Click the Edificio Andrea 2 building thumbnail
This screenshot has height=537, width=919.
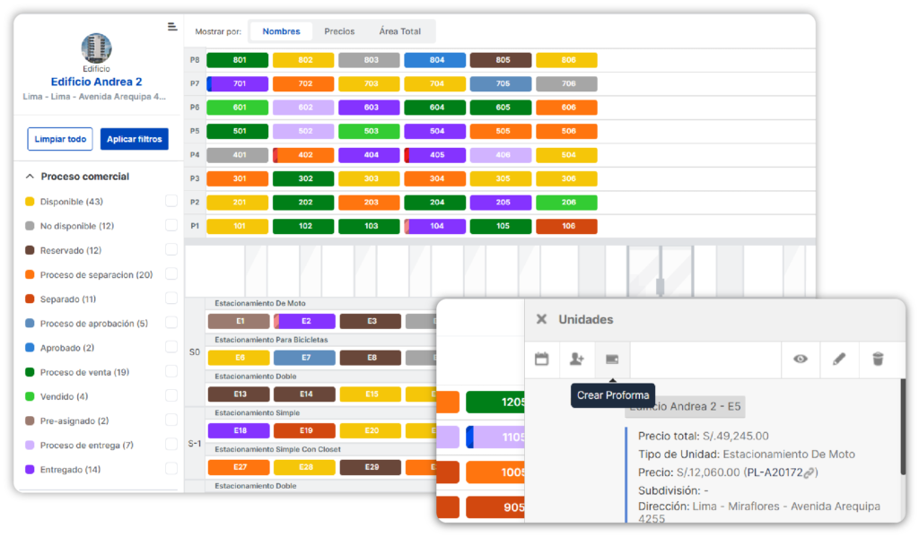tap(96, 48)
